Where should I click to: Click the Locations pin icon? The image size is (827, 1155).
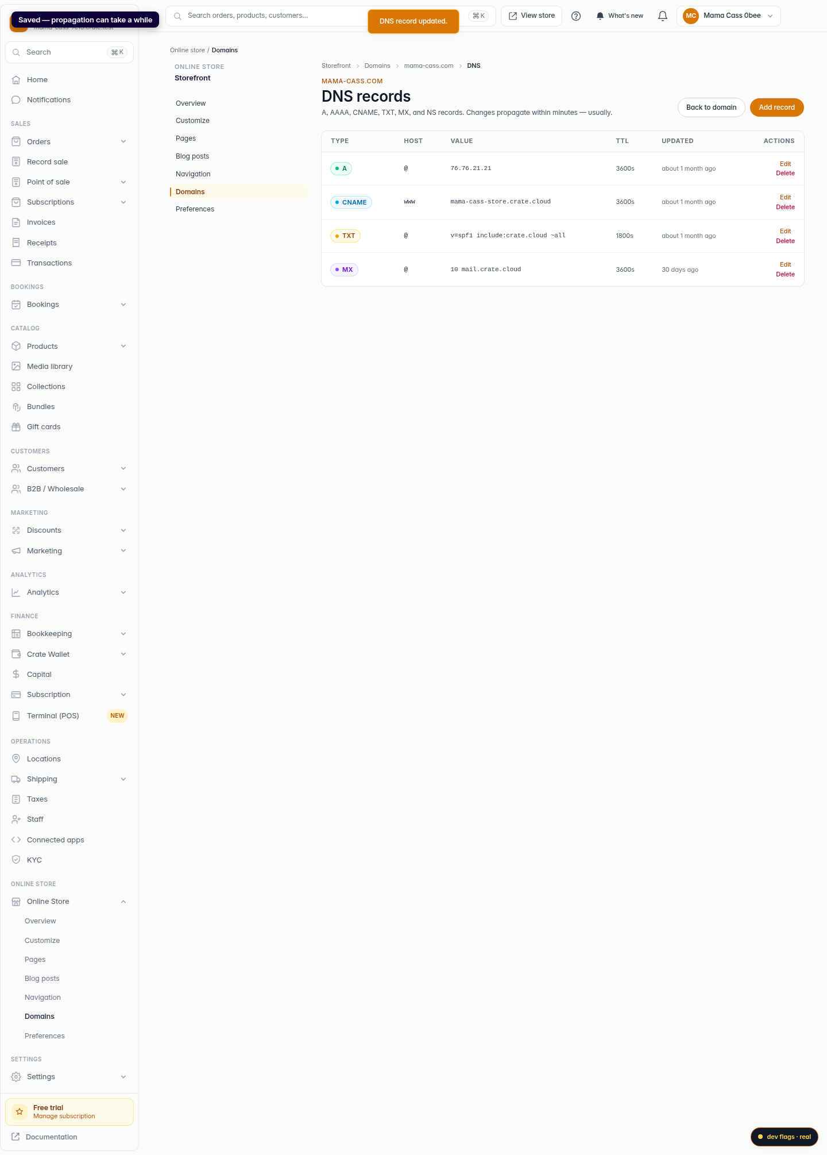(16, 759)
